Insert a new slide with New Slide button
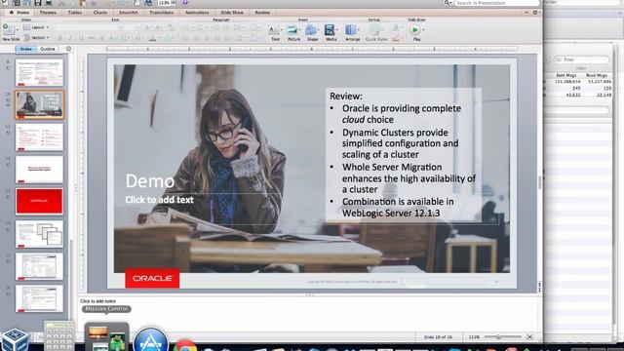The width and height of the screenshot is (624, 351). [x=10, y=32]
